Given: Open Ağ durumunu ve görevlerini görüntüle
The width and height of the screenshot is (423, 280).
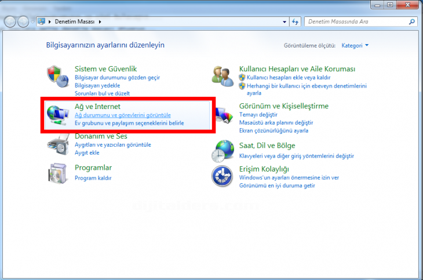Looking at the screenshot, I should 123,115.
